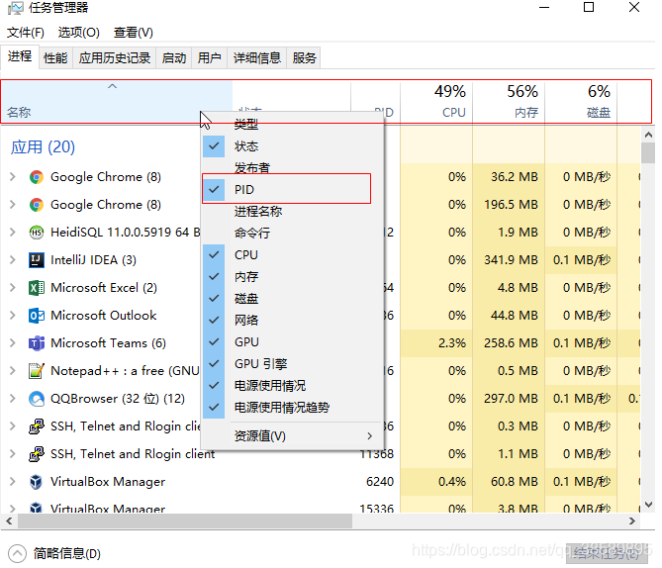The width and height of the screenshot is (662, 568).
Task: Click the Notepad++ app icon
Action: point(37,371)
